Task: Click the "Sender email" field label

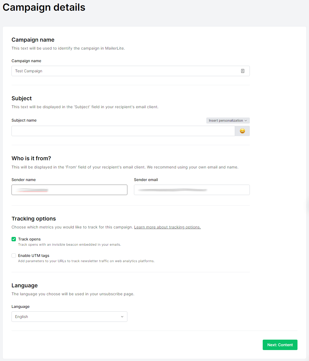Action: (146, 180)
